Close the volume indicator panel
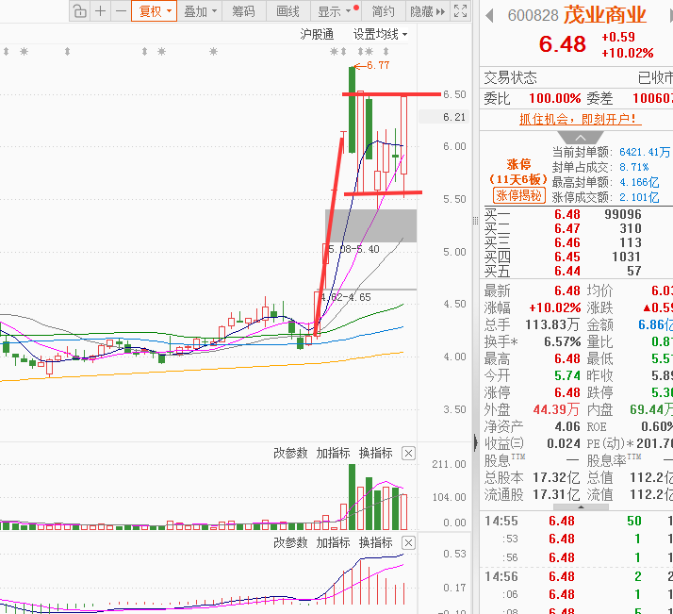Viewport: 673px width, 614px height. pos(409,453)
